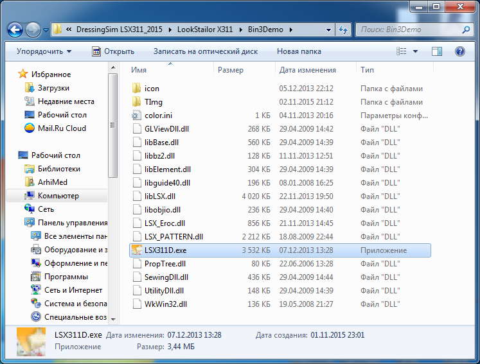This screenshot has width=480, height=364.
Task: Click the Все элементы панели icon
Action: click(36, 236)
